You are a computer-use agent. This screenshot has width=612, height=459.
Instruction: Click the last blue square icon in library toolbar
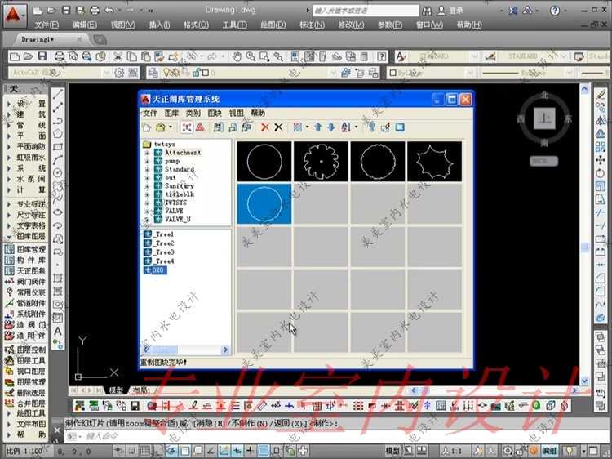400,127
